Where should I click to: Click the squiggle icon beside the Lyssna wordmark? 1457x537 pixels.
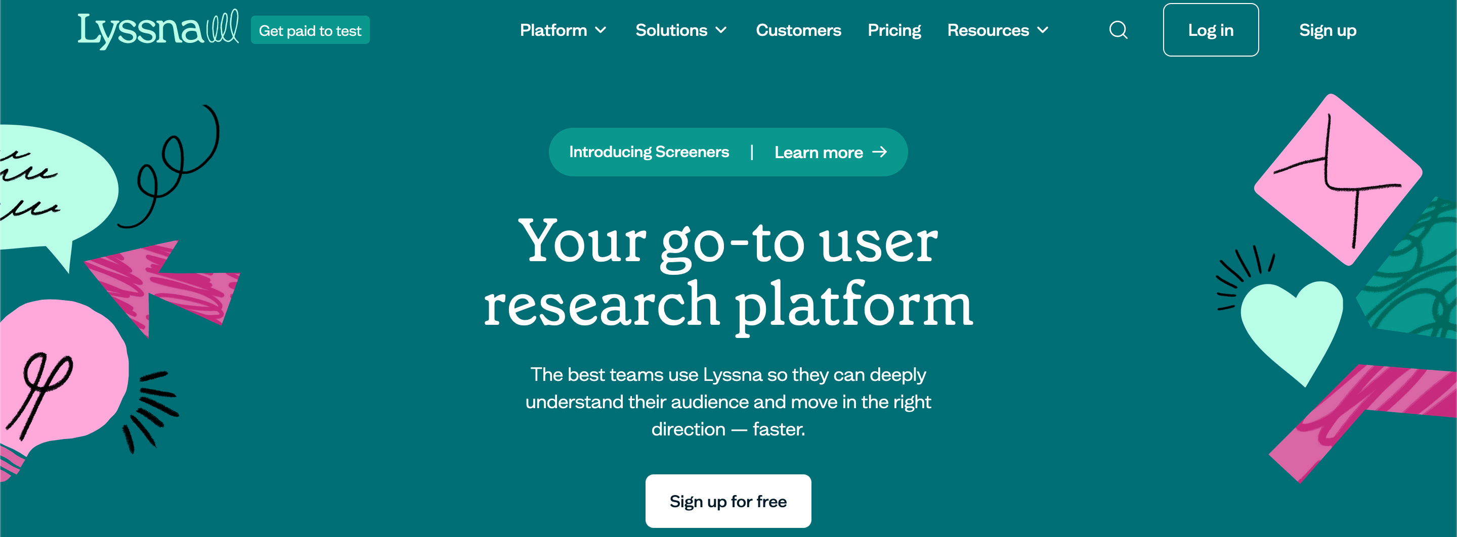coord(222,27)
